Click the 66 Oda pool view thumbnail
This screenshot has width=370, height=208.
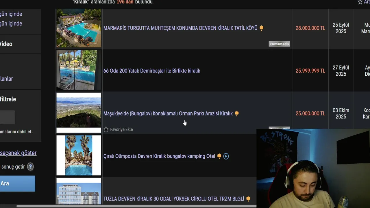click(79, 70)
